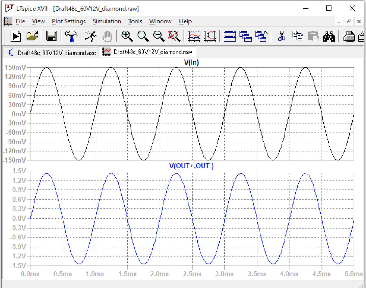Click the 3.5ms time axis label
Viewport: 366px width, 288px height.
(257, 274)
